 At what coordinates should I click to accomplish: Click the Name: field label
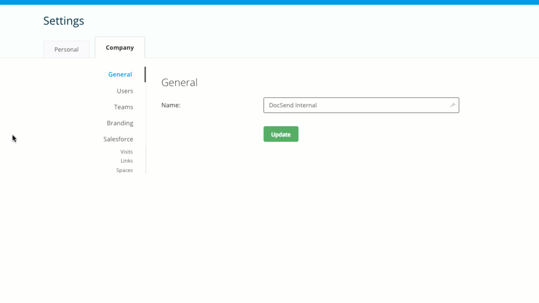click(171, 105)
